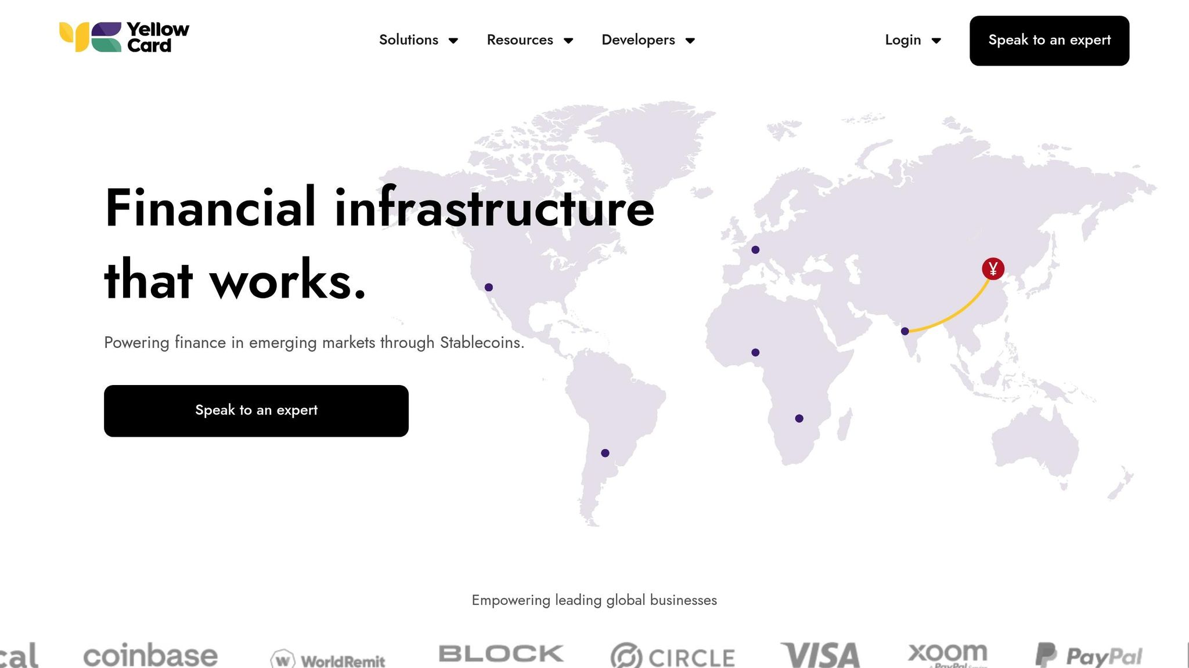Viewport: 1189px width, 668px height.
Task: Click the red yen currency marker
Action: [993, 268]
